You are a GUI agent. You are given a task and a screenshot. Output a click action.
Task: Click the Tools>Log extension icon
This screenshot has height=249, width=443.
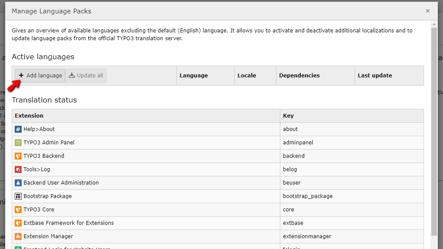coord(18,169)
